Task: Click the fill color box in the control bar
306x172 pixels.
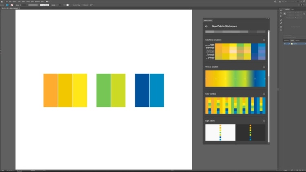Action: (7, 5)
